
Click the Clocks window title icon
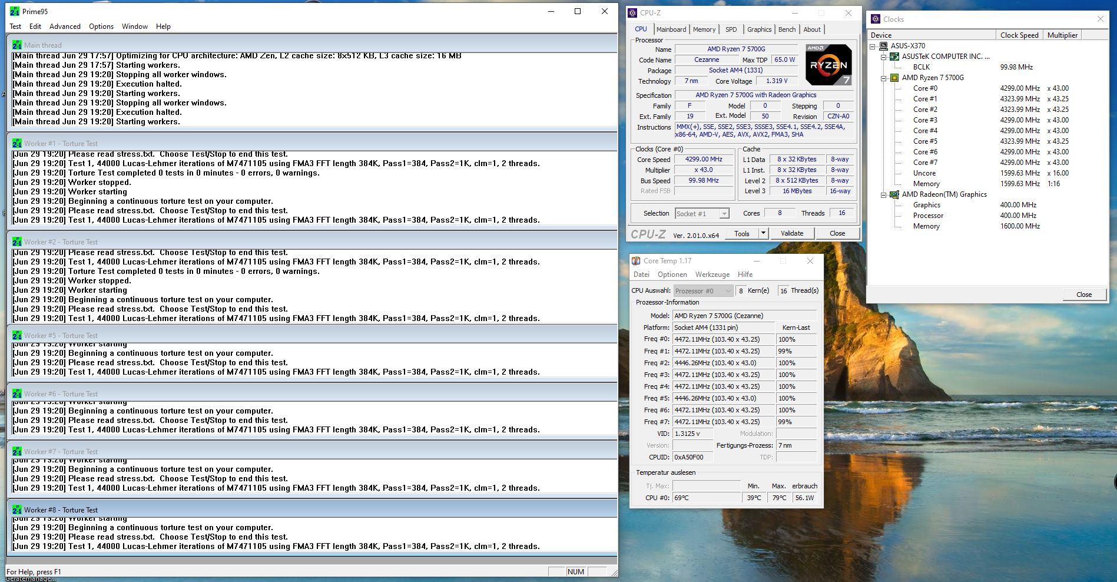click(x=875, y=19)
